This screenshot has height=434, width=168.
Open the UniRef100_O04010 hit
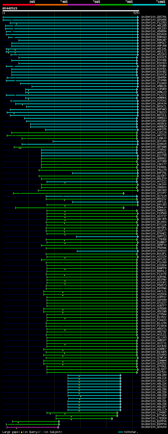[154, 251]
